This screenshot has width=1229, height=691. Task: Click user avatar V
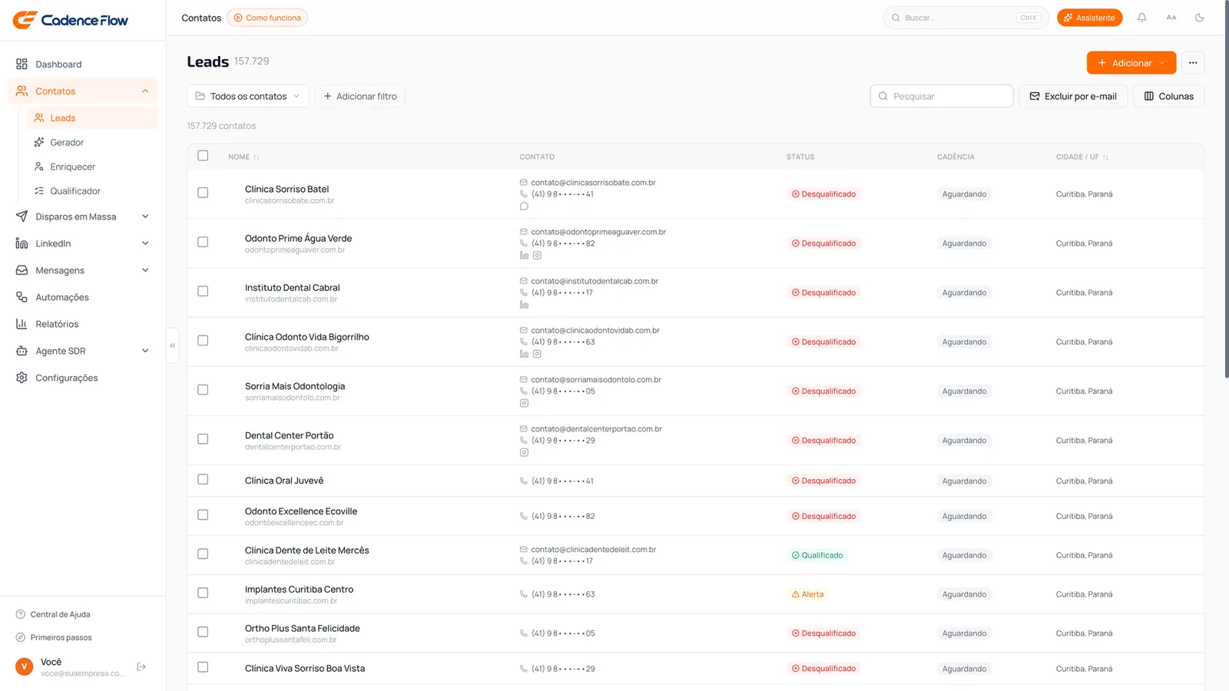[25, 666]
